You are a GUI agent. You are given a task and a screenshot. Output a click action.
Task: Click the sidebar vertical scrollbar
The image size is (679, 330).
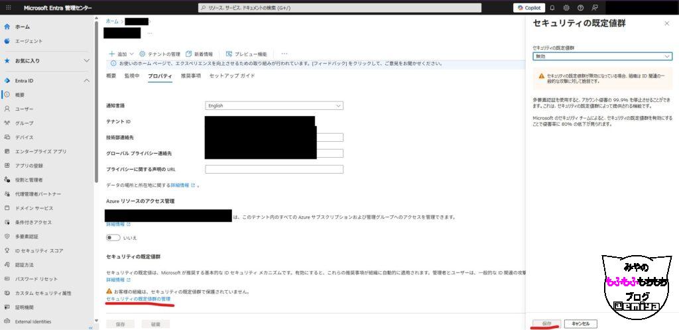(96, 101)
